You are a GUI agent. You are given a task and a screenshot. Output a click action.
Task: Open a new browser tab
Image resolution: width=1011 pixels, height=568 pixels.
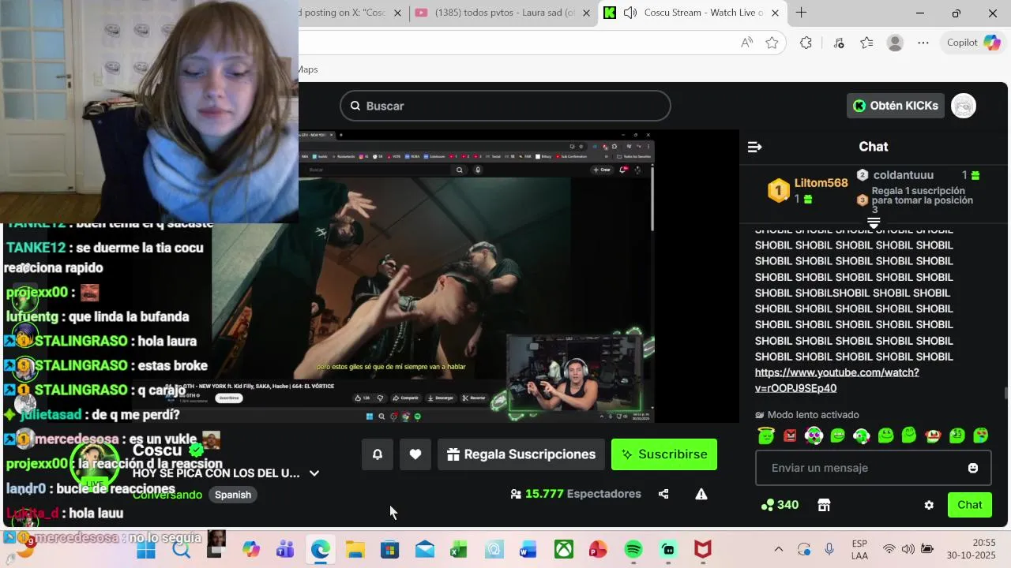tap(801, 13)
